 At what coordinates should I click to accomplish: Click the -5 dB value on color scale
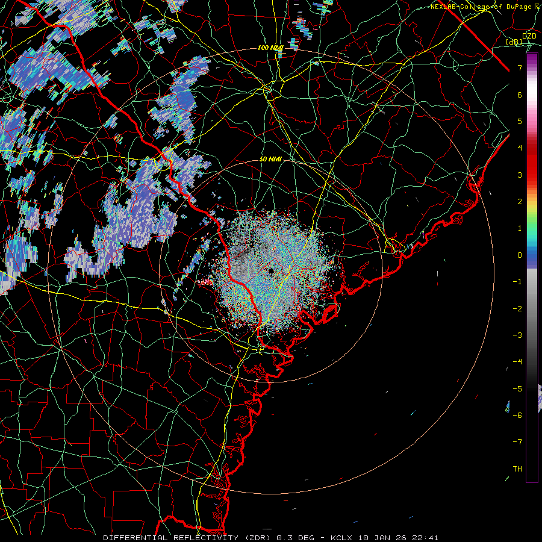point(517,388)
